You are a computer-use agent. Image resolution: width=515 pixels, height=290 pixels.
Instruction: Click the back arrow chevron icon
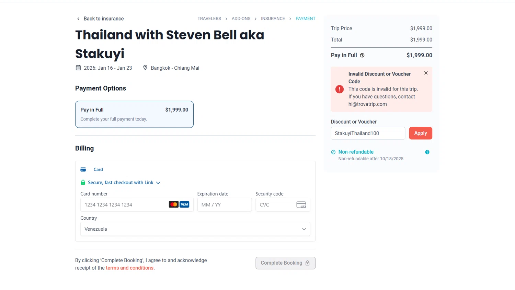coord(78,19)
